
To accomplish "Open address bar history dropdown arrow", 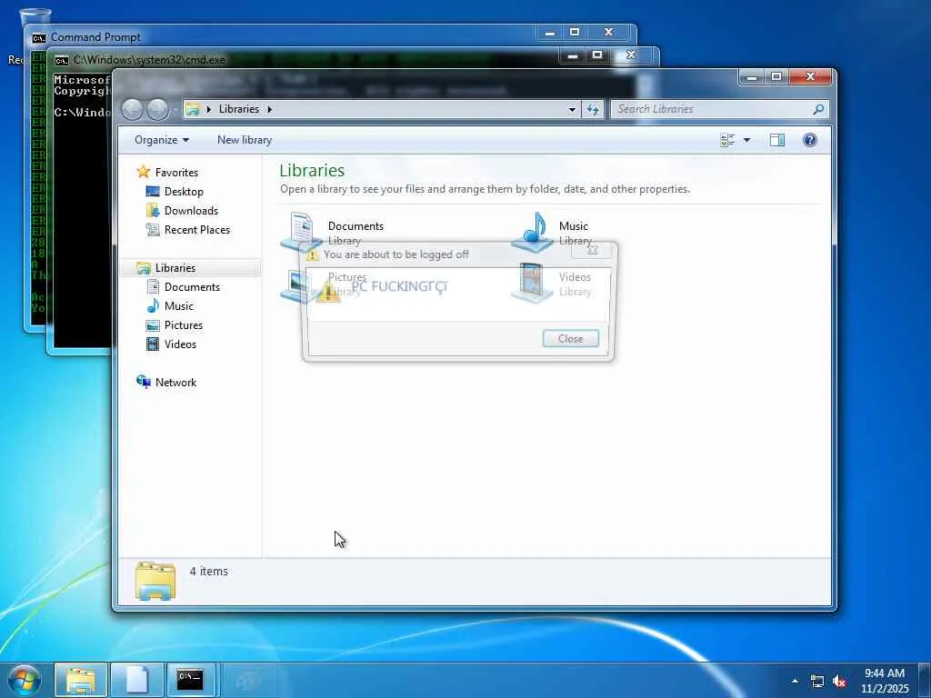I will [572, 109].
